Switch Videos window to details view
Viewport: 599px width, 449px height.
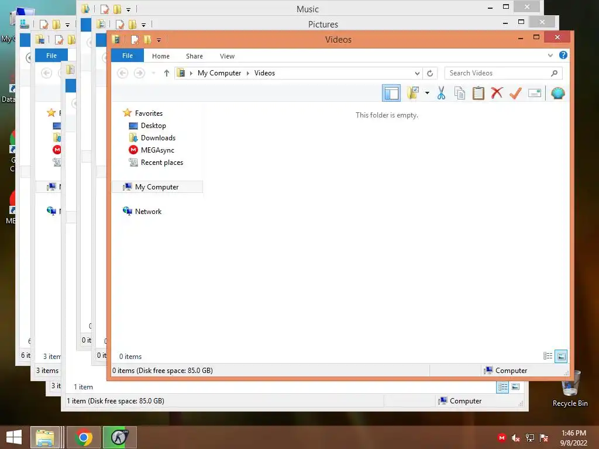[x=548, y=356]
